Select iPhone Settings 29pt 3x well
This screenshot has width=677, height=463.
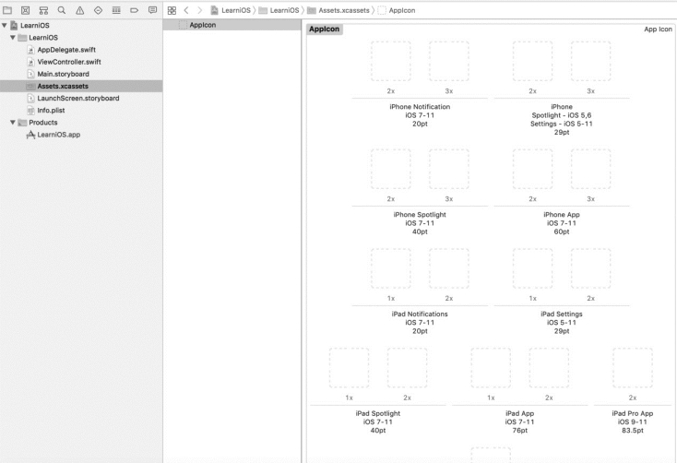coord(590,61)
